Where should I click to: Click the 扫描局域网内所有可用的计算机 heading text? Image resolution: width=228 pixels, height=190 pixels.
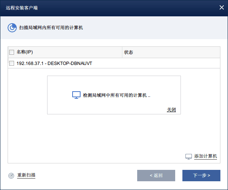(x=51, y=28)
